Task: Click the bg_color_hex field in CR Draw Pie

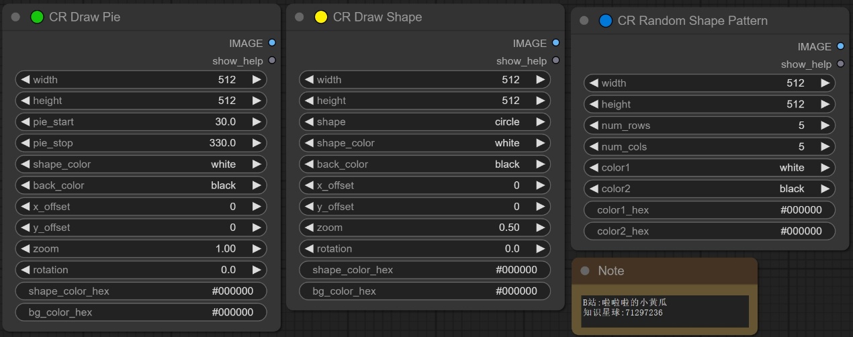Action: pyautogui.click(x=141, y=312)
